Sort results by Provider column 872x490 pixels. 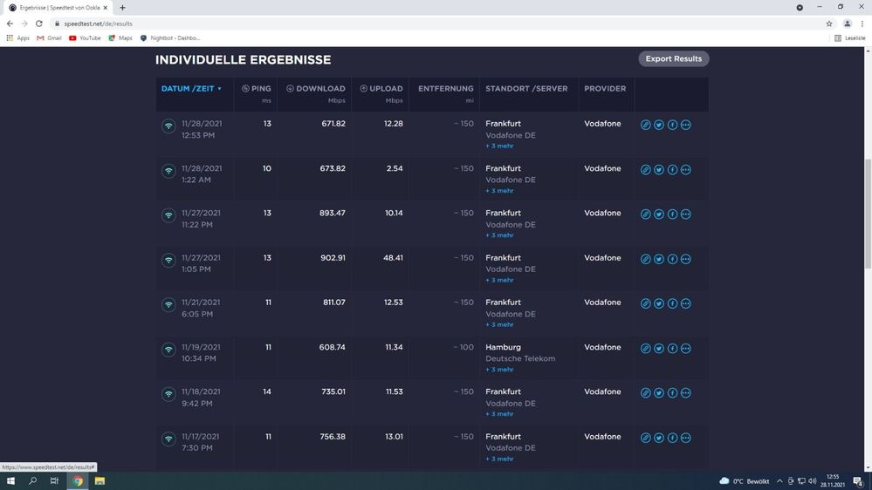click(605, 88)
